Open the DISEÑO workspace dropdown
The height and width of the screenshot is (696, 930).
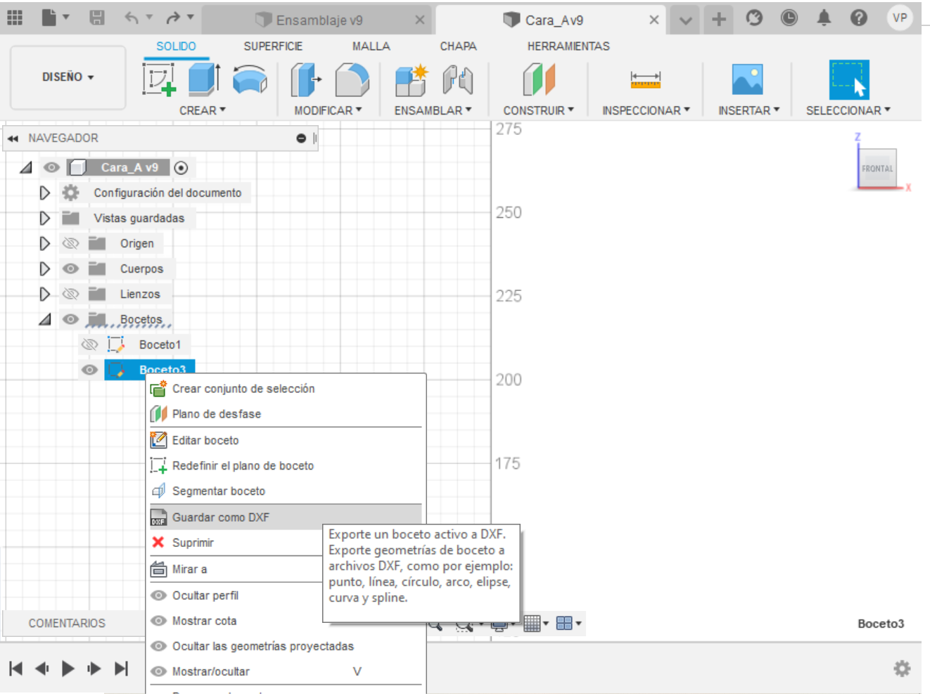[68, 77]
